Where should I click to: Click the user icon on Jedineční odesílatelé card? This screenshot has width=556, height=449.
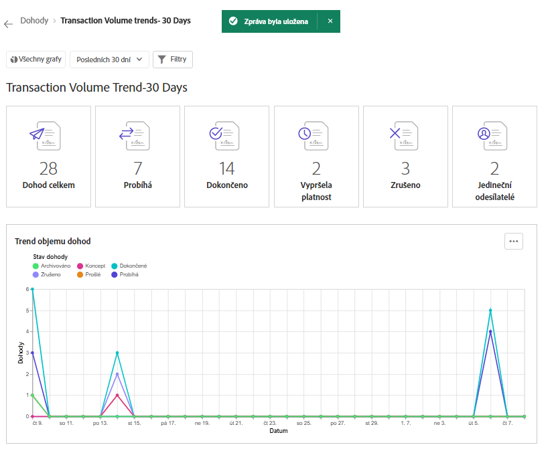tap(492, 136)
